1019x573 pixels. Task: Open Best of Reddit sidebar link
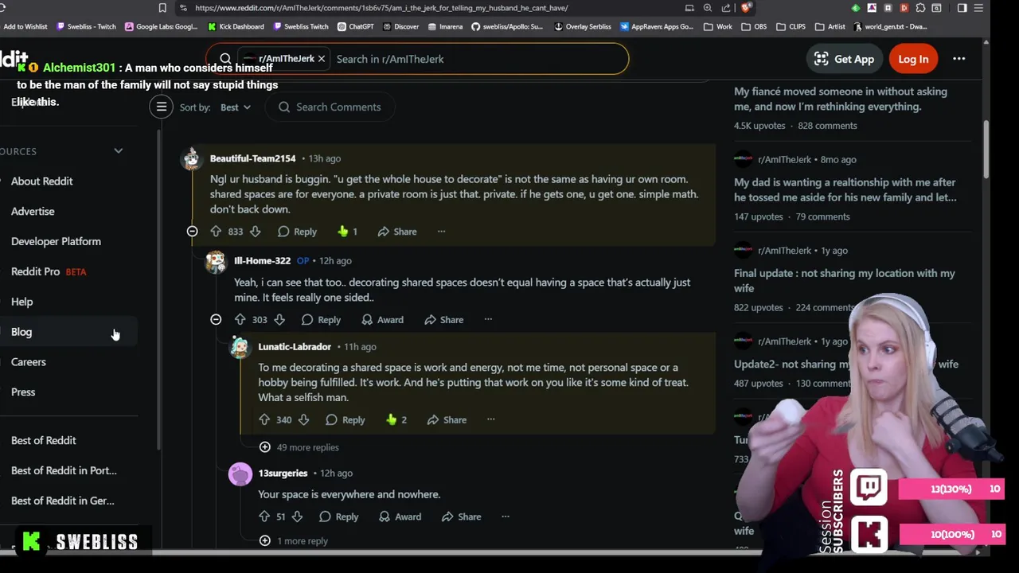point(44,440)
